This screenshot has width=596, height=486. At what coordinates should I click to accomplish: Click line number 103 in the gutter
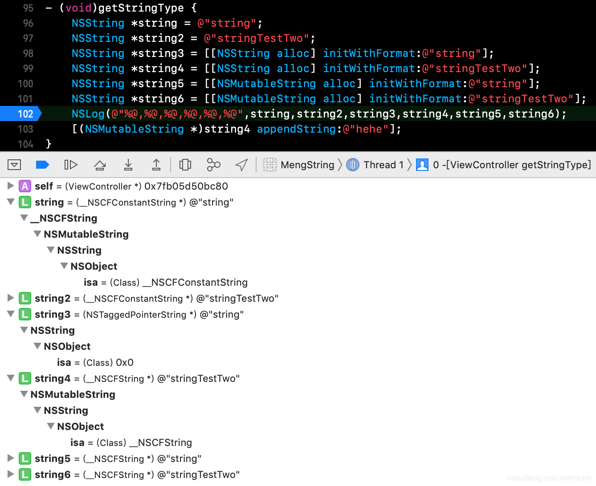(25, 129)
